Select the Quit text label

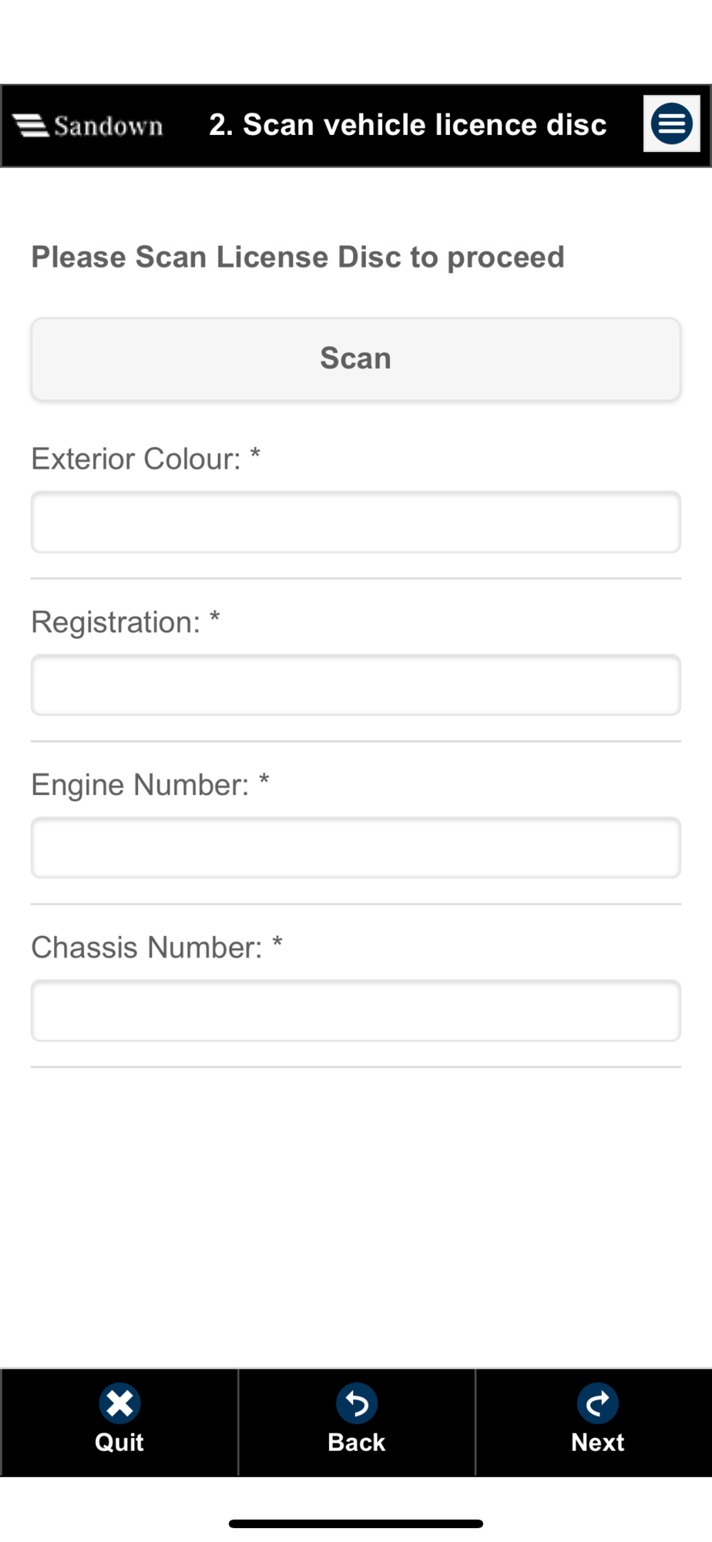[119, 1443]
